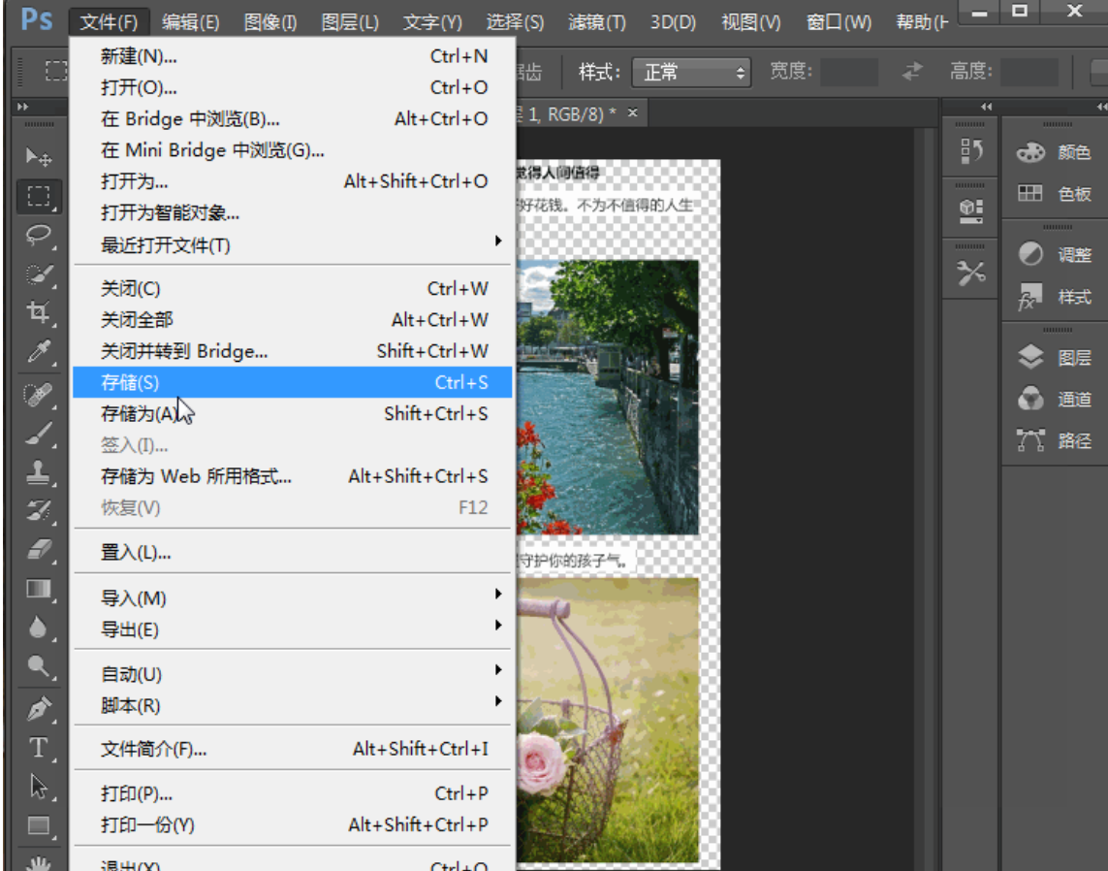Expand the 导出(E) submenu
The width and height of the screenshot is (1108, 871).
tap(293, 629)
